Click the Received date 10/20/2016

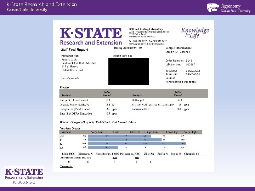(x=193, y=71)
